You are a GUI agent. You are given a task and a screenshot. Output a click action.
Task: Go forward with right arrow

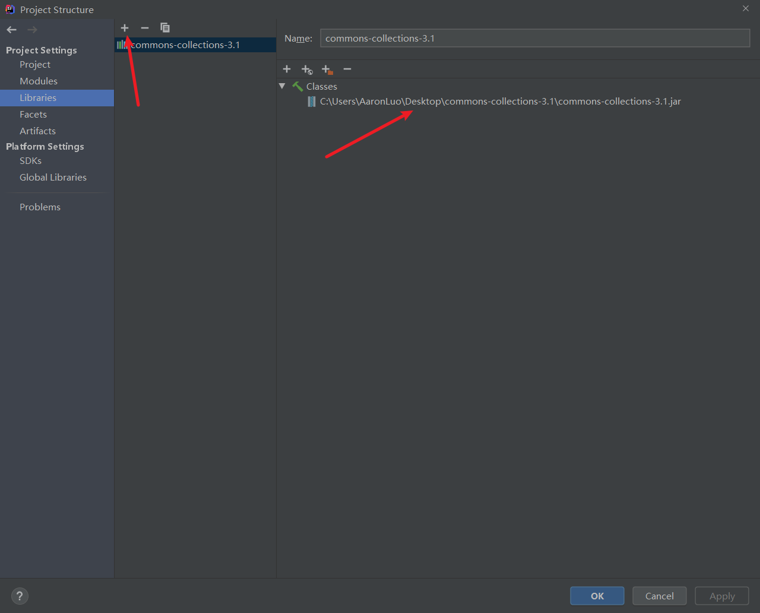click(x=32, y=30)
